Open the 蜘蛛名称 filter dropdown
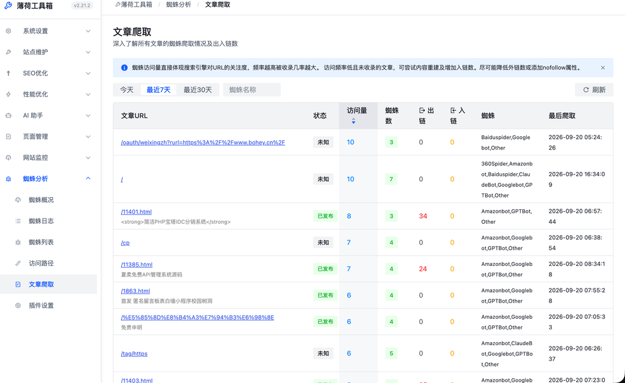Screen dimensions: 625x383 (252, 90)
